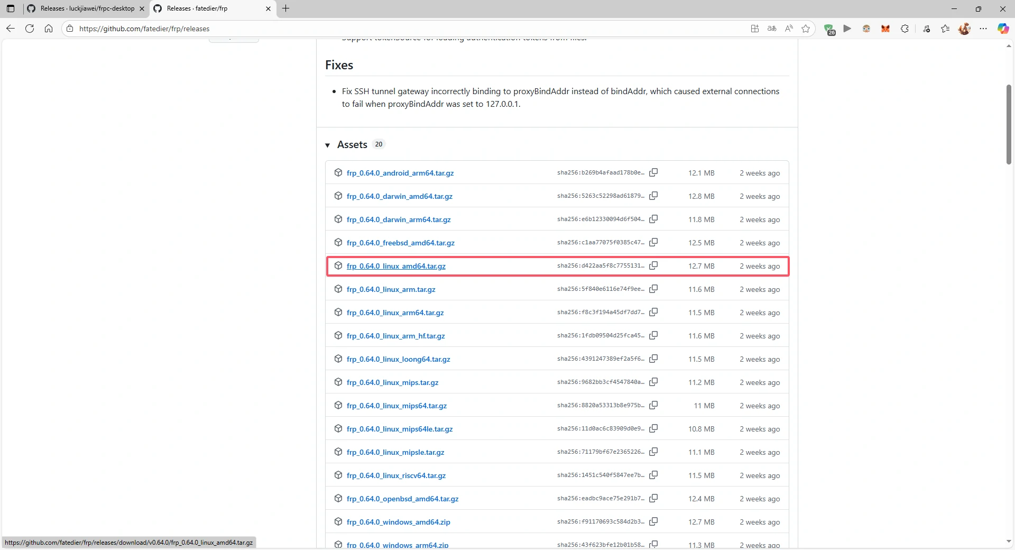Screen dimensions: 1015x550
Task: Open the MetaMask fox extension
Action: click(885, 29)
